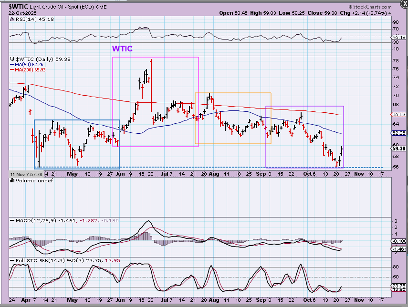This screenshot has height=307, width=408.
Task: Click the 59.38 last price tag
Action: coord(398,148)
